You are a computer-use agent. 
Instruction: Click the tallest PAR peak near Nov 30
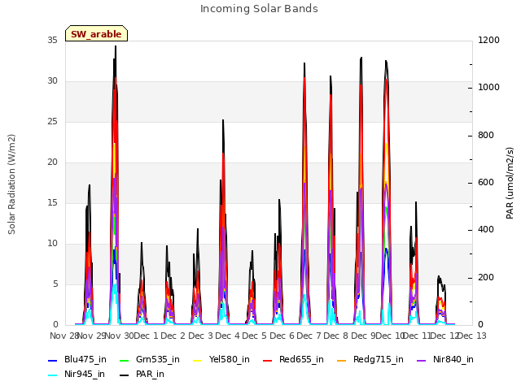coord(116,46)
